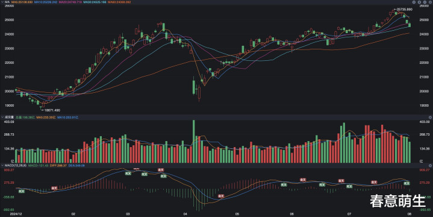This screenshot has height=217, width=433.
Task: Click the first green death-cross marker in MACD
Action: click(x=21, y=191)
